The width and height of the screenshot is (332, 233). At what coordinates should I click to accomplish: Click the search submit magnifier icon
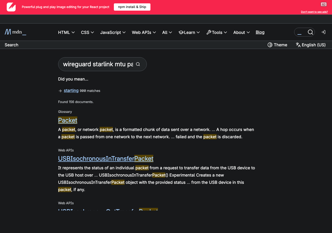(x=138, y=64)
